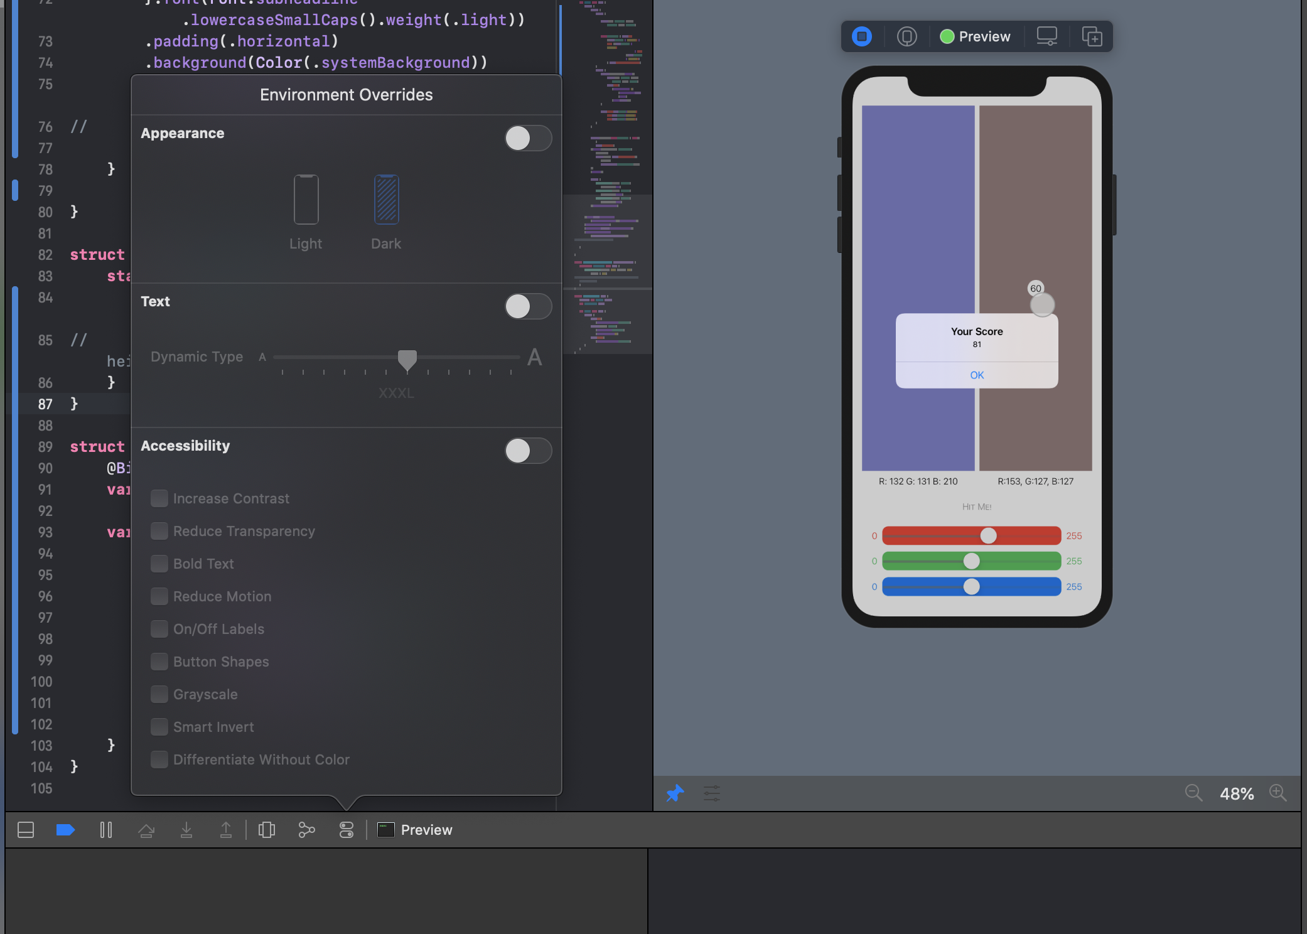Click the Dynamic Type size slider thumb
The width and height of the screenshot is (1307, 934).
(407, 359)
